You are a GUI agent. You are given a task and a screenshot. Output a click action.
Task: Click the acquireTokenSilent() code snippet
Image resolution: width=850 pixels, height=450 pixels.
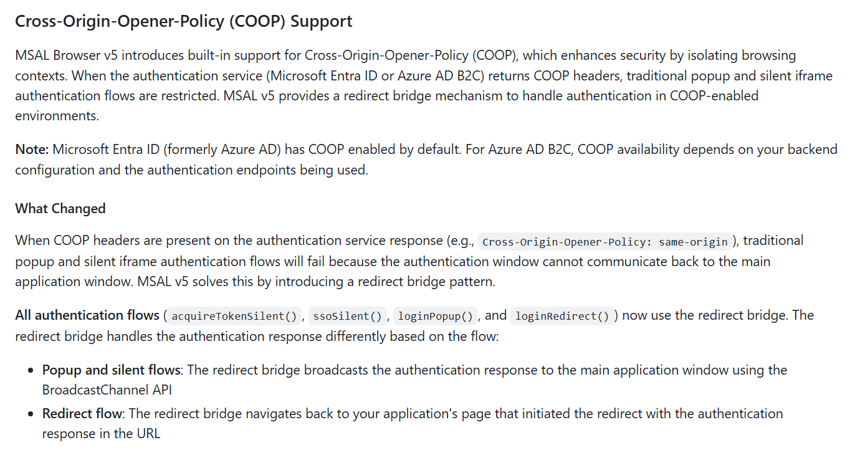[234, 316]
